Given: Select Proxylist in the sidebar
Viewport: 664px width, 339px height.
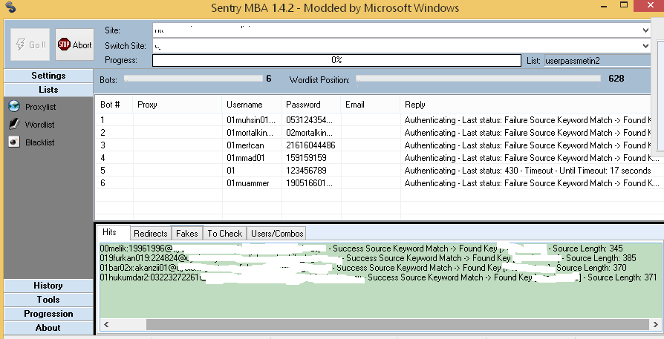Looking at the screenshot, I should pos(40,107).
